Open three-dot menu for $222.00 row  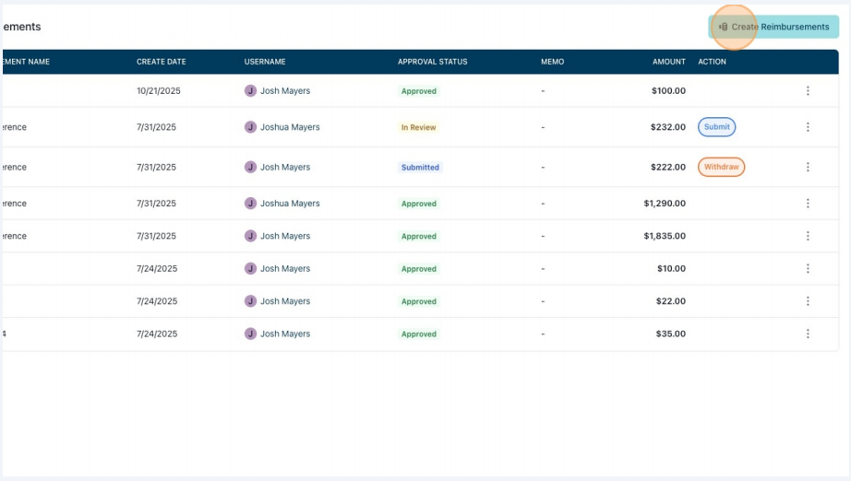tap(808, 167)
